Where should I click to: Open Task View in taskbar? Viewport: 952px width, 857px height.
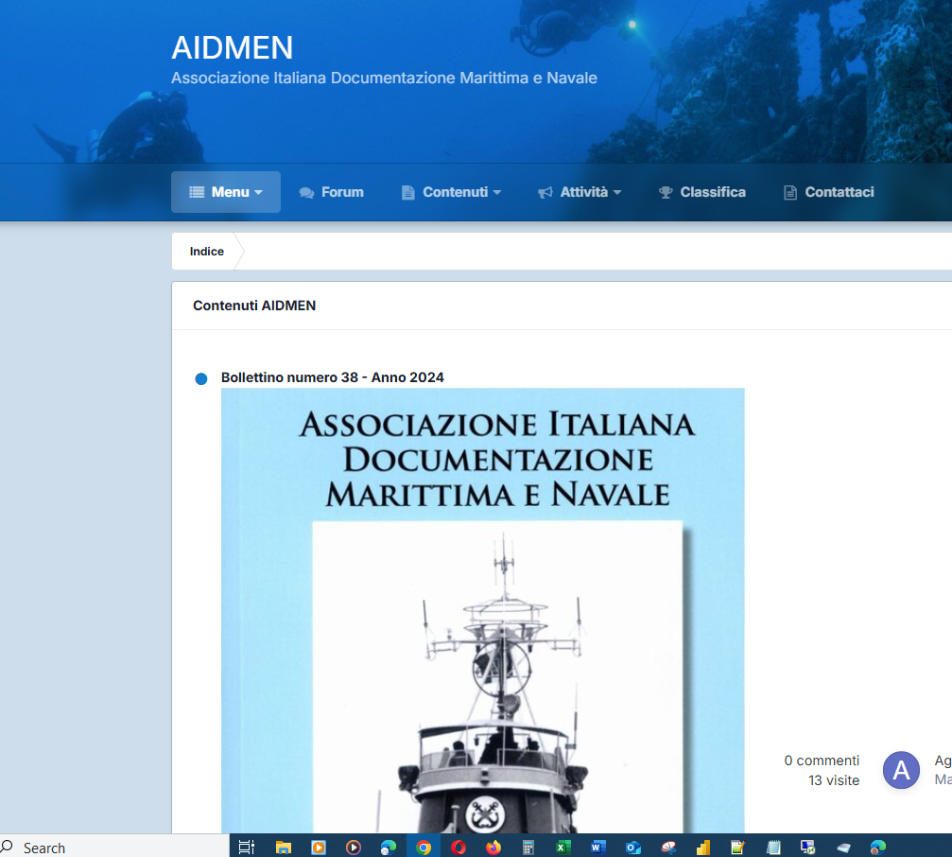point(247,847)
